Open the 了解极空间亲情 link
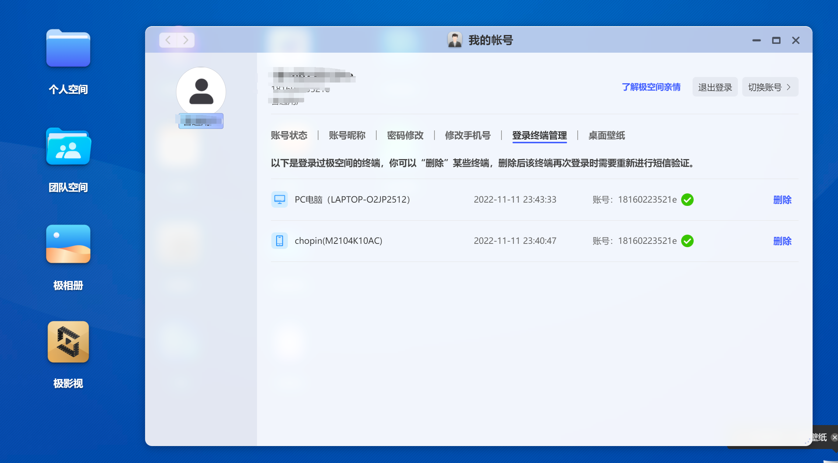 [x=651, y=87]
